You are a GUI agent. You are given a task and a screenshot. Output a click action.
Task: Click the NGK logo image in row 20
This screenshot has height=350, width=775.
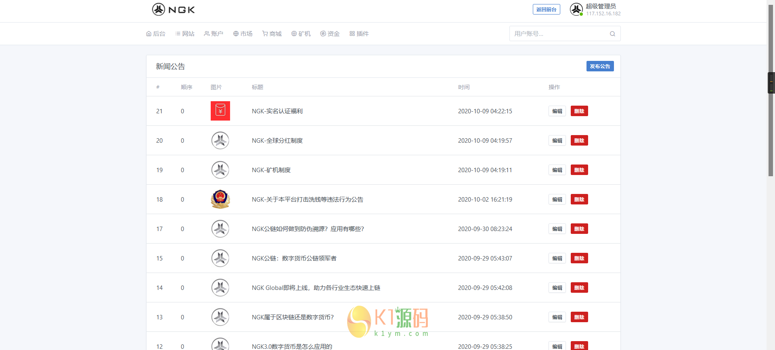pyautogui.click(x=220, y=140)
